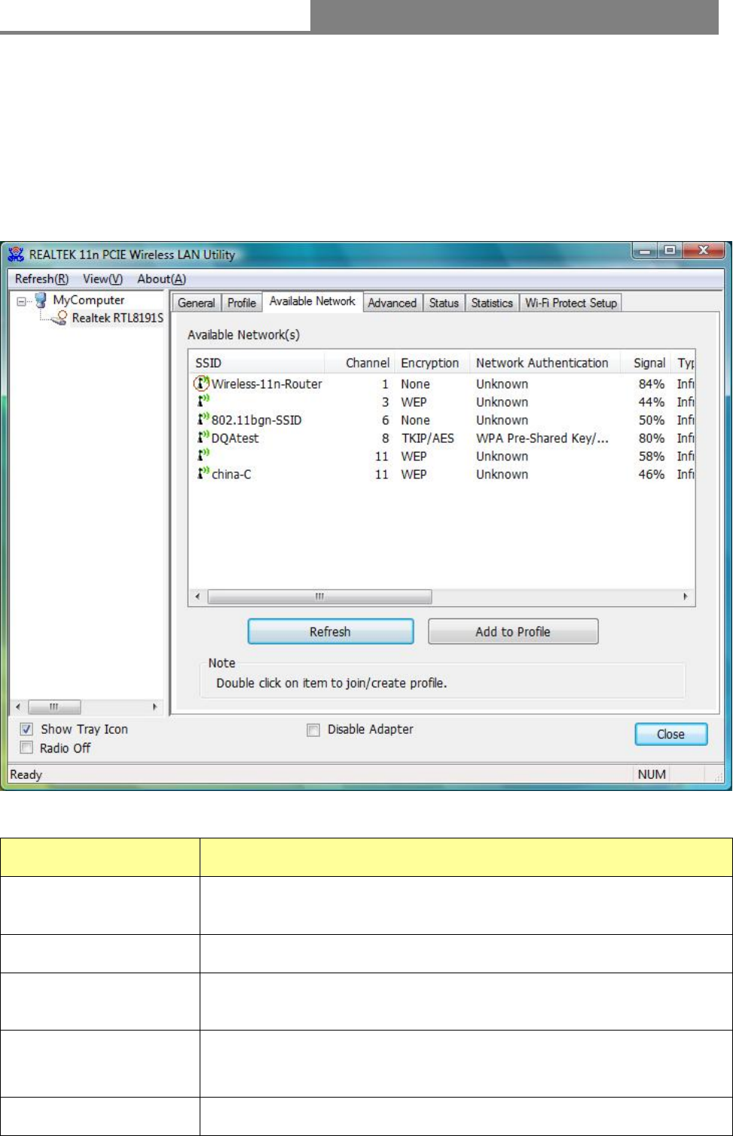This screenshot has height=1136, width=733.
Task: Click signal icon of hidden 58% signal network
Action: pyautogui.click(x=203, y=455)
